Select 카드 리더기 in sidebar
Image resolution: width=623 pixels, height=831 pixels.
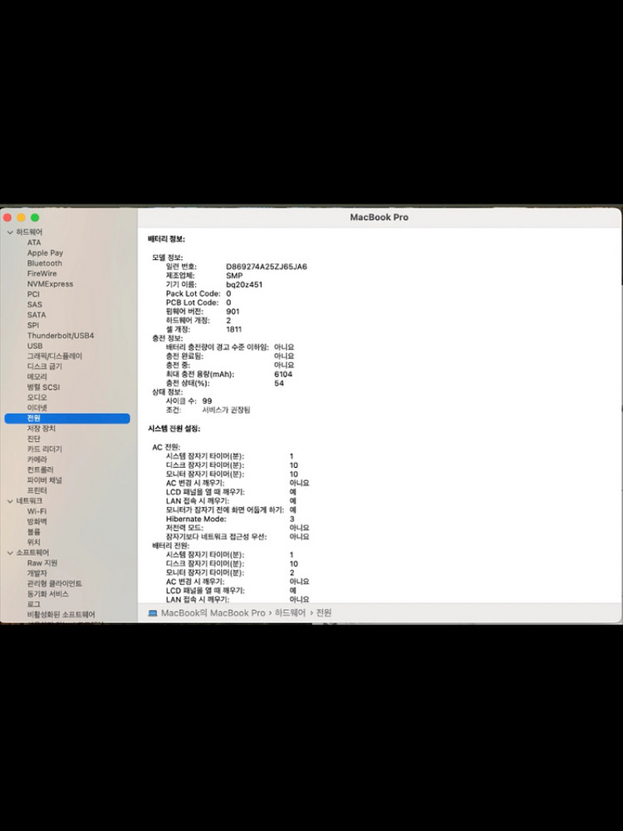pos(45,450)
